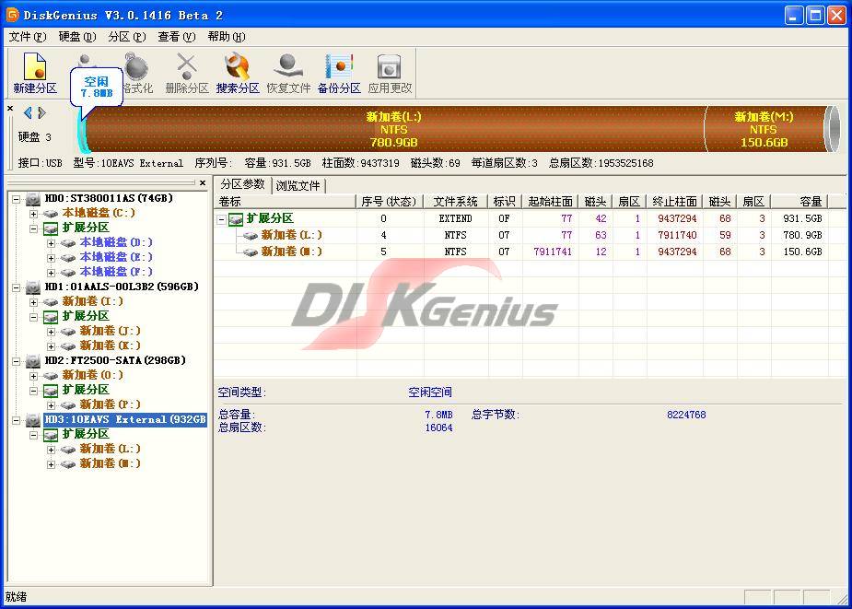The height and width of the screenshot is (609, 852).
Task: Click the HD1:01AALS-00L3B2 hard disk icon
Action: (33, 287)
